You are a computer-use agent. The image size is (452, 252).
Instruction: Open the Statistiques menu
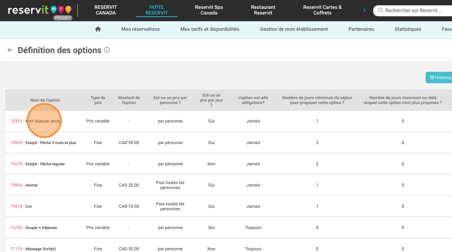[x=408, y=29]
